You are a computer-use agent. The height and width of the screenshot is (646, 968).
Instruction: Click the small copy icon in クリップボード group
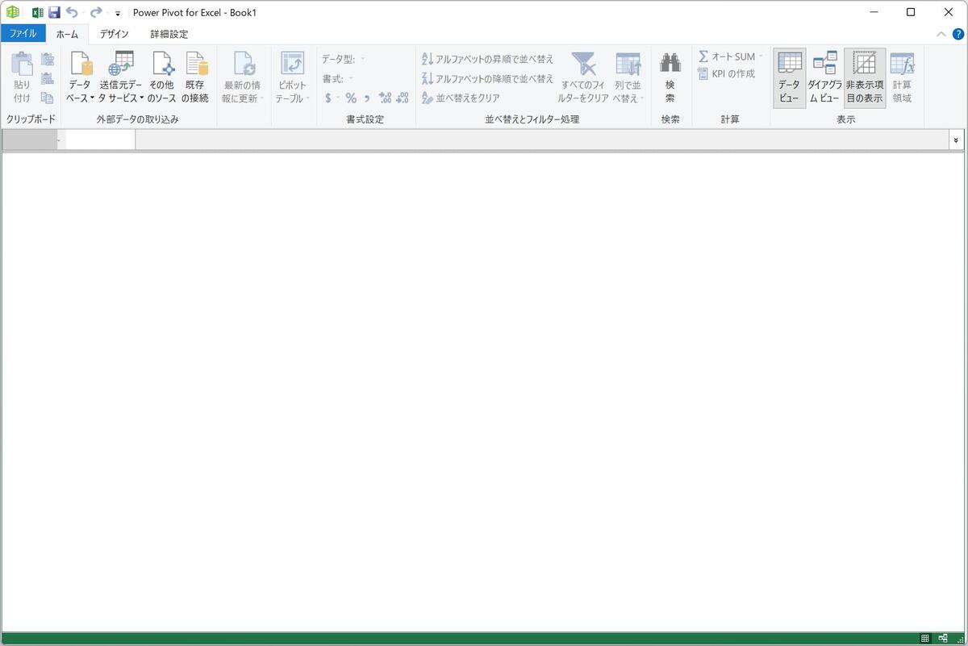(x=48, y=98)
